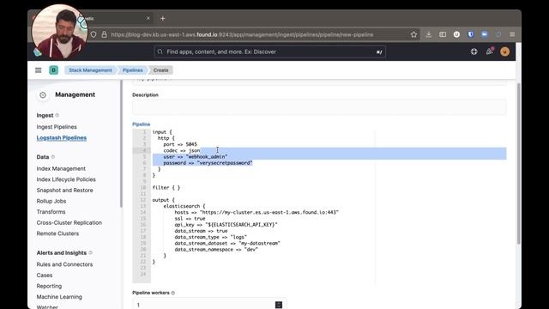
Task: Open the Kibana hamburger navigation menu
Action: (38, 70)
